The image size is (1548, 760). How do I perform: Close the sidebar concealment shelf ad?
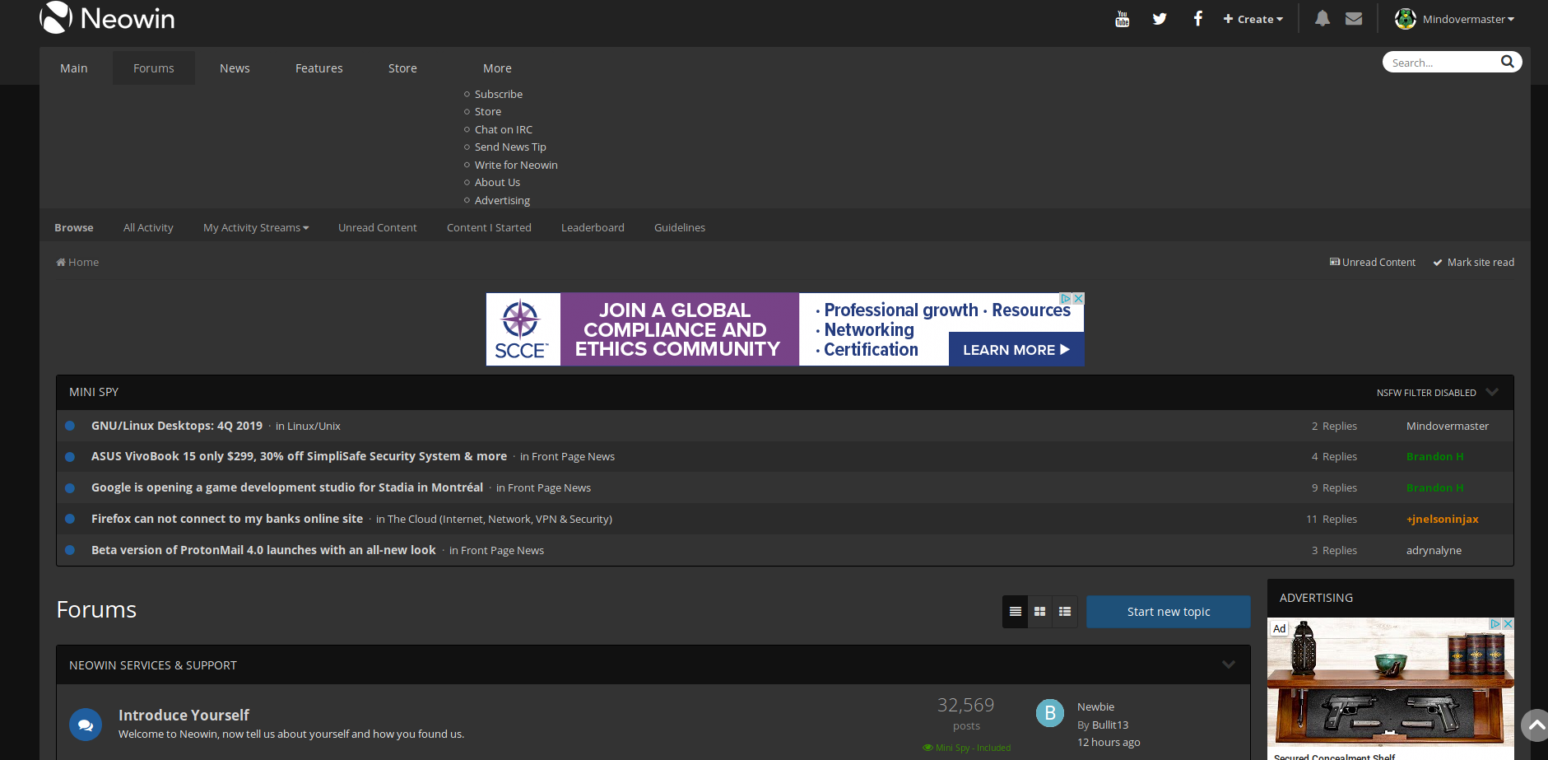pos(1508,624)
